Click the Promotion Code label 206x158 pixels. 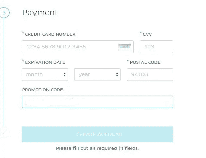43,90
